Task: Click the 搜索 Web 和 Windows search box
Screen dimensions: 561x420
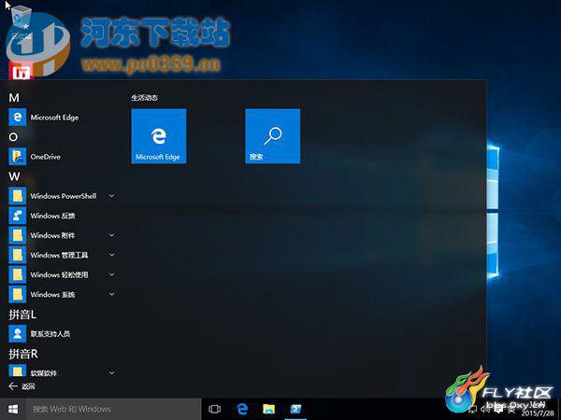Action: coord(113,409)
